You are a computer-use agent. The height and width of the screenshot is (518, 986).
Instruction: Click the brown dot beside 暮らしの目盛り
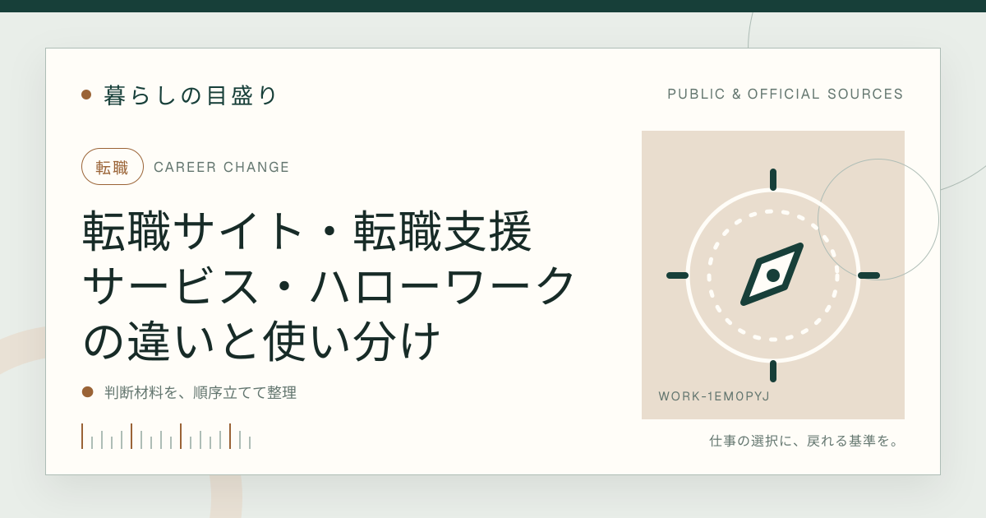click(86, 95)
